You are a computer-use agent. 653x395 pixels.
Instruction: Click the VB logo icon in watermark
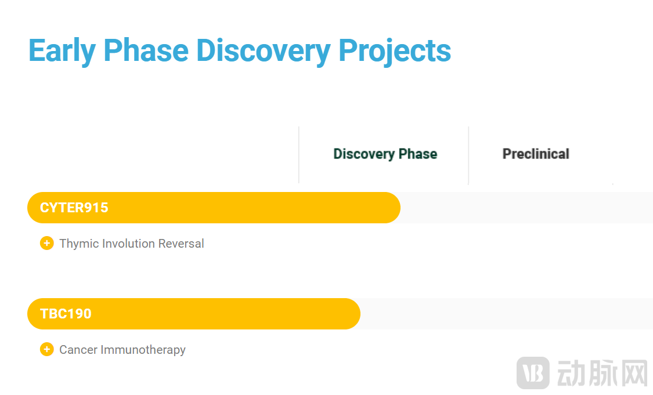(533, 373)
